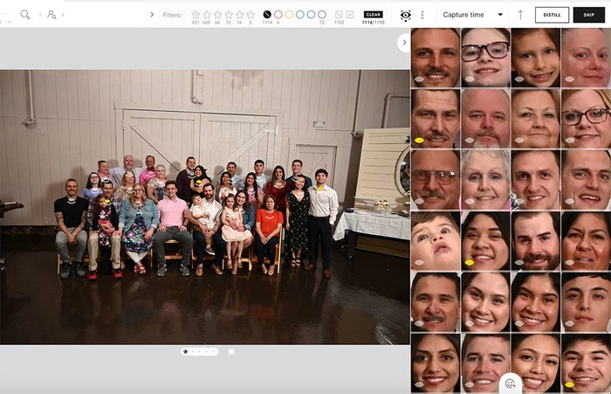Click the smiley face icon below faces panel
Image resolution: width=611 pixels, height=394 pixels.
[510, 383]
